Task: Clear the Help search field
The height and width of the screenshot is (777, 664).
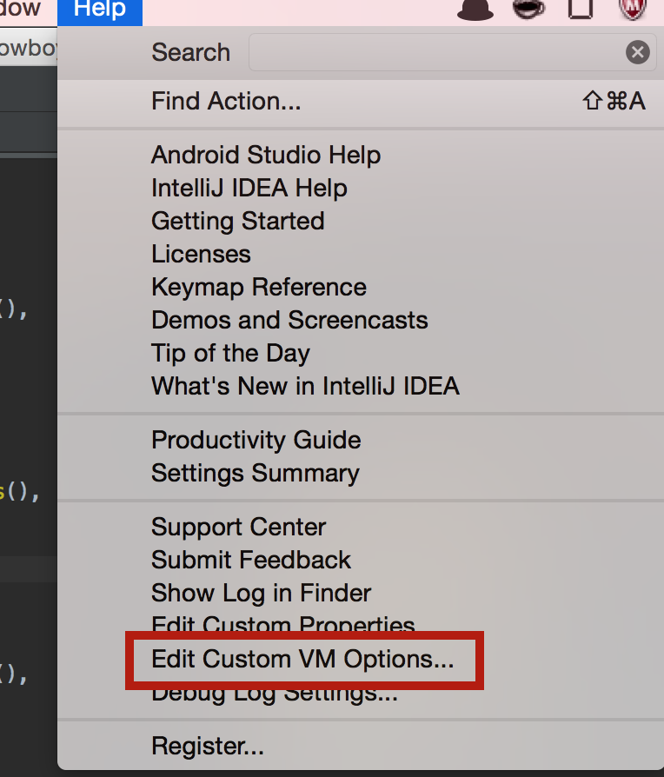Action: coord(637,52)
